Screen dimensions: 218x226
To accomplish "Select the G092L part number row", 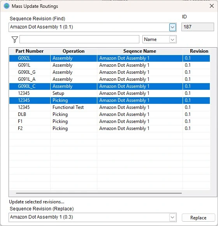I will click(109, 58).
